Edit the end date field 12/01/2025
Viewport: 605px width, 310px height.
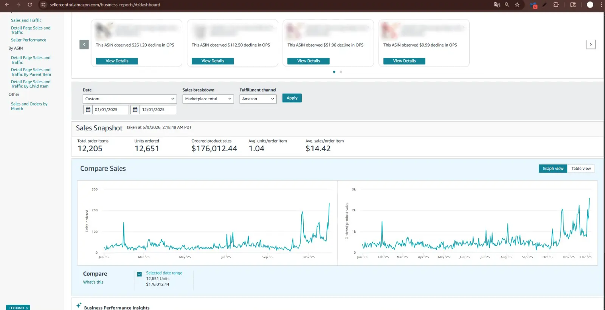tap(158, 110)
